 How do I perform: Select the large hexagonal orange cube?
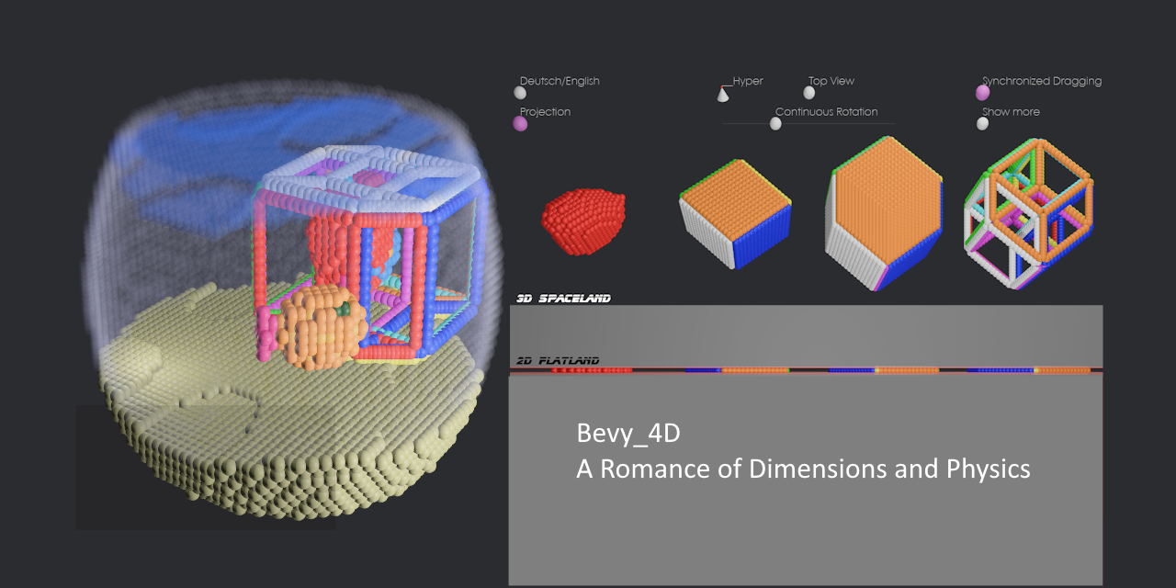886,213
